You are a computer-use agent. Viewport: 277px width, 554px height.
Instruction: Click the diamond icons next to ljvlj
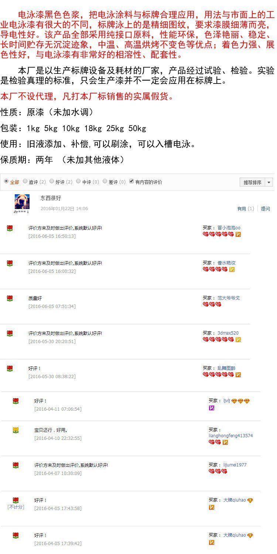241,401
